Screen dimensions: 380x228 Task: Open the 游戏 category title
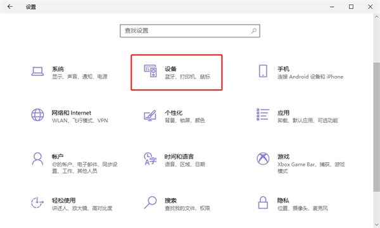(x=283, y=157)
